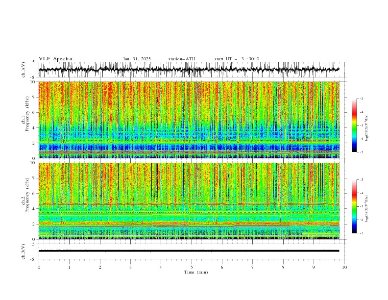Click the time axis tick label "3"
Screen dimensions: 388x300
pos(130,267)
